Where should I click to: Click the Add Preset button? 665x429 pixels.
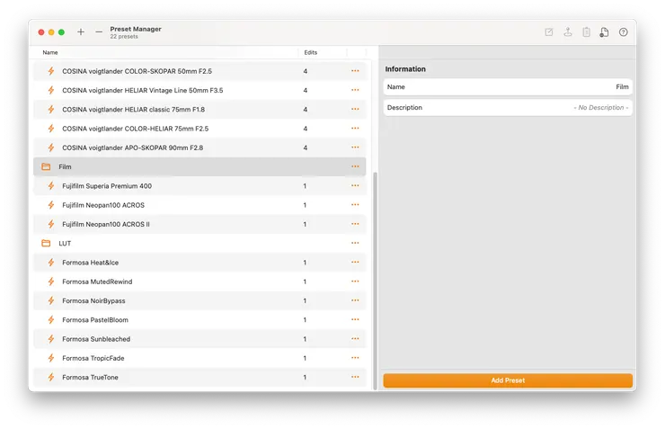[508, 380]
